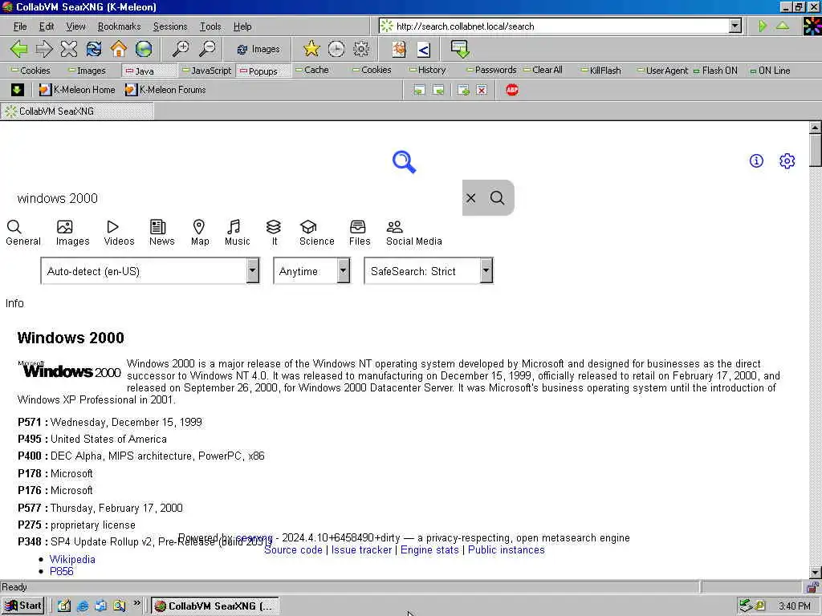
Task: Toggle KillFlash in privacy bar
Action: [600, 71]
